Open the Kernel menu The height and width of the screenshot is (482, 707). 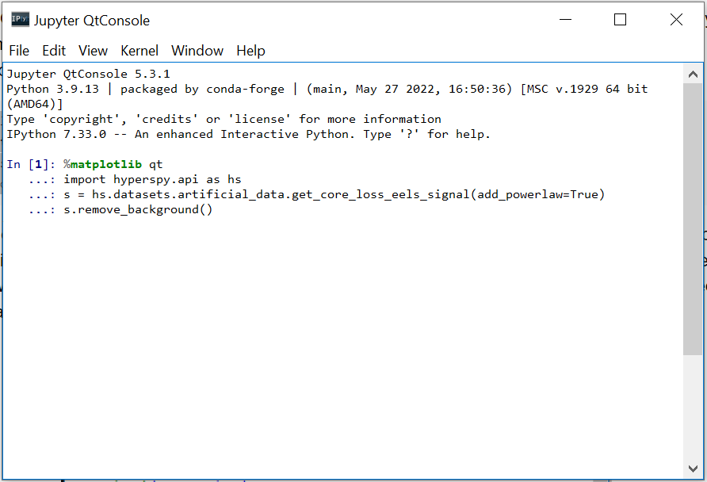(139, 51)
